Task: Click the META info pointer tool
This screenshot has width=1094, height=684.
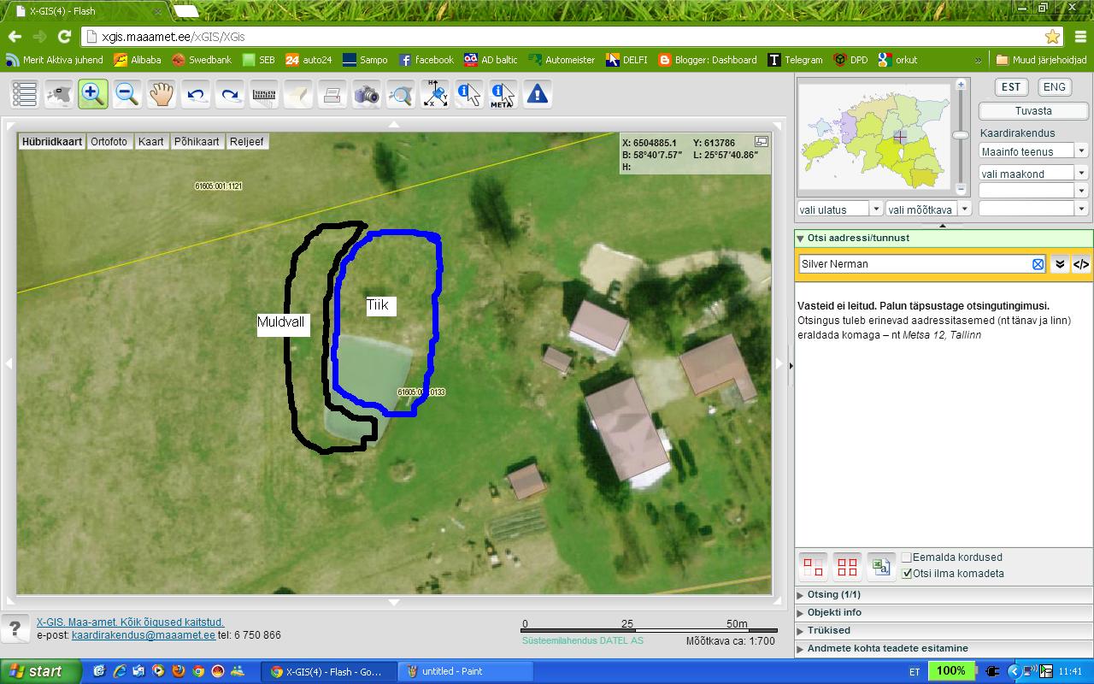Action: (503, 94)
